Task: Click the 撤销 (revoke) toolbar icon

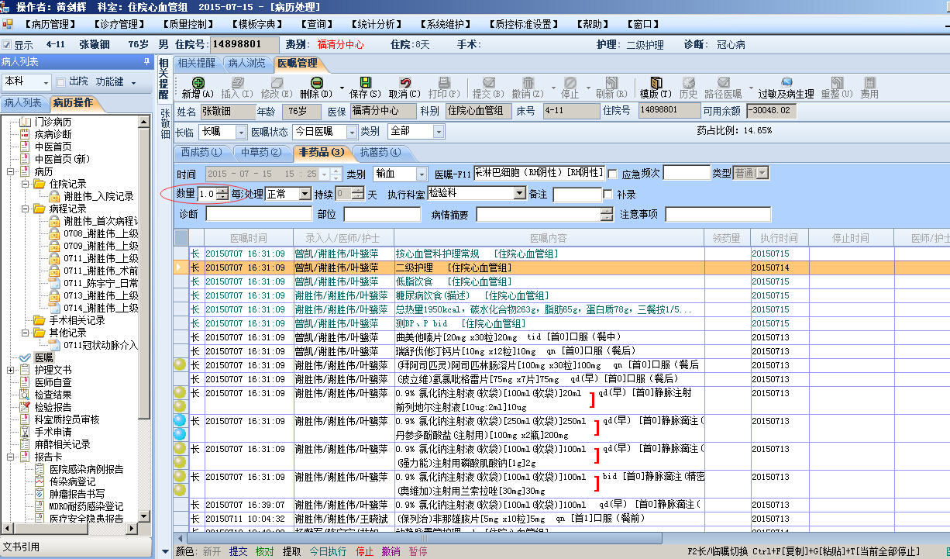Action: coord(528,82)
